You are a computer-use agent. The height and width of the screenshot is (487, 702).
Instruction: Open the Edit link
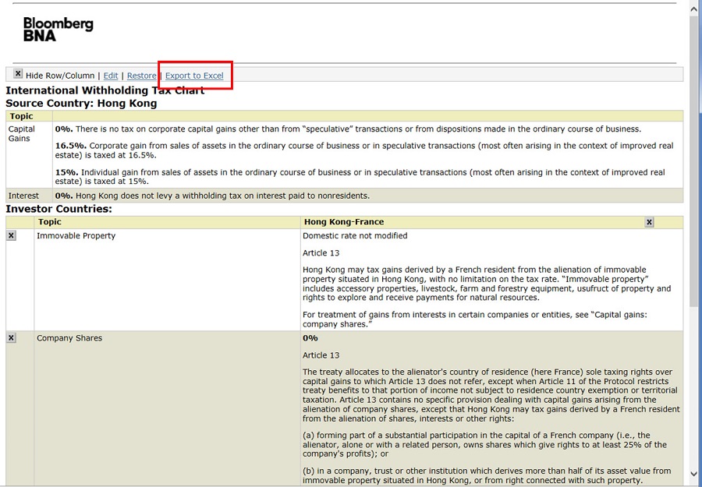coord(111,76)
